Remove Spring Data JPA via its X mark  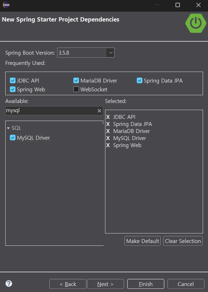[108, 124]
